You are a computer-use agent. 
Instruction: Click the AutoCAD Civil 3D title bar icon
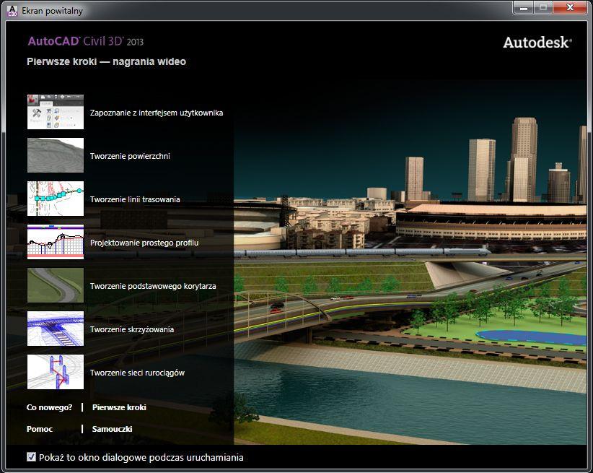tap(12, 11)
